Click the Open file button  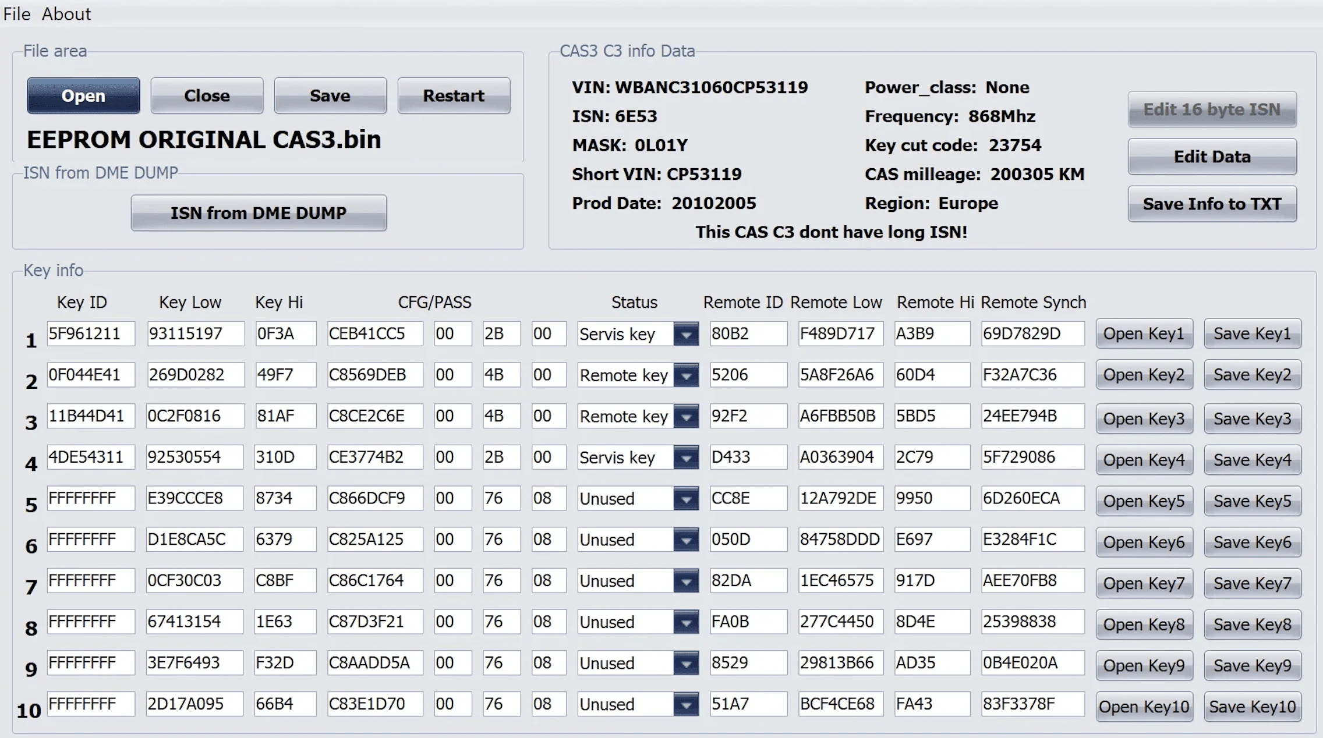[x=83, y=95]
